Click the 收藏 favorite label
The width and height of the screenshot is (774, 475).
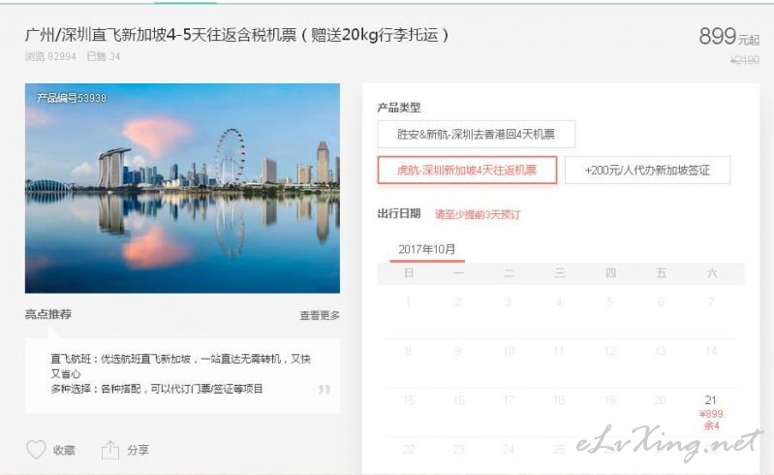click(x=64, y=451)
